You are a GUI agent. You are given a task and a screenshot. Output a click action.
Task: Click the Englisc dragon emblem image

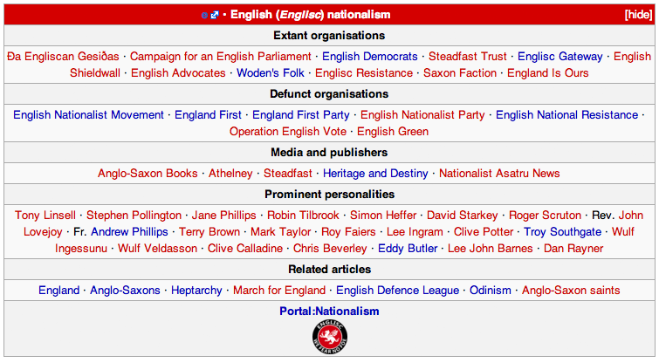(x=330, y=337)
